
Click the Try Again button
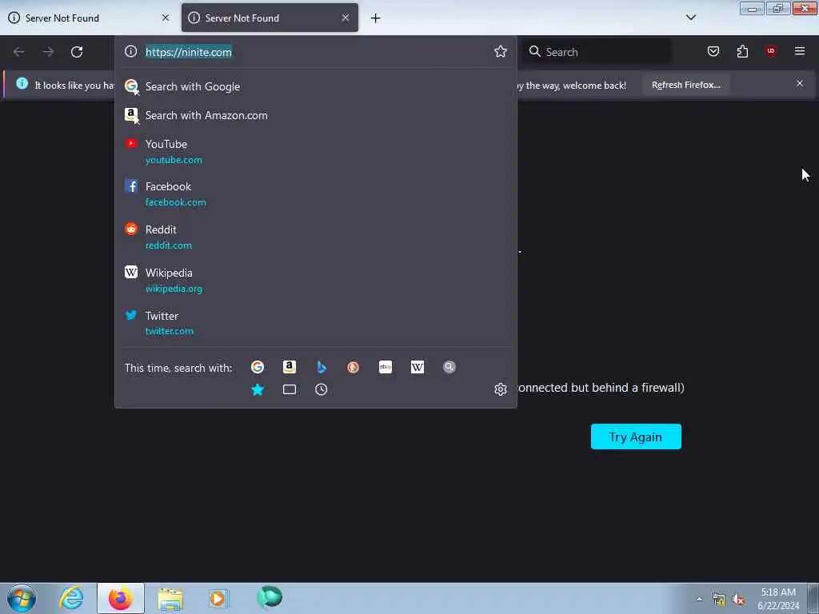pos(636,437)
